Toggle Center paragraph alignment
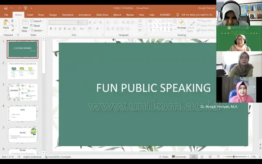Image resolution: width=262 pixels, height=164 pixels. (113, 29)
